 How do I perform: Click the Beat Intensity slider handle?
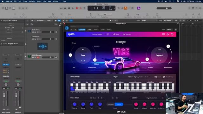coord(168,46)
